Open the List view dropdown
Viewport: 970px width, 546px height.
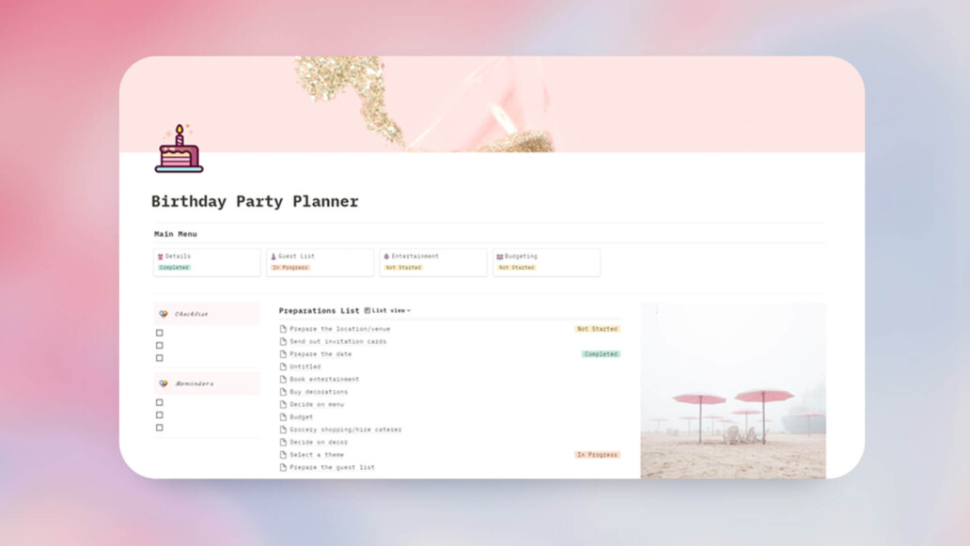[388, 310]
